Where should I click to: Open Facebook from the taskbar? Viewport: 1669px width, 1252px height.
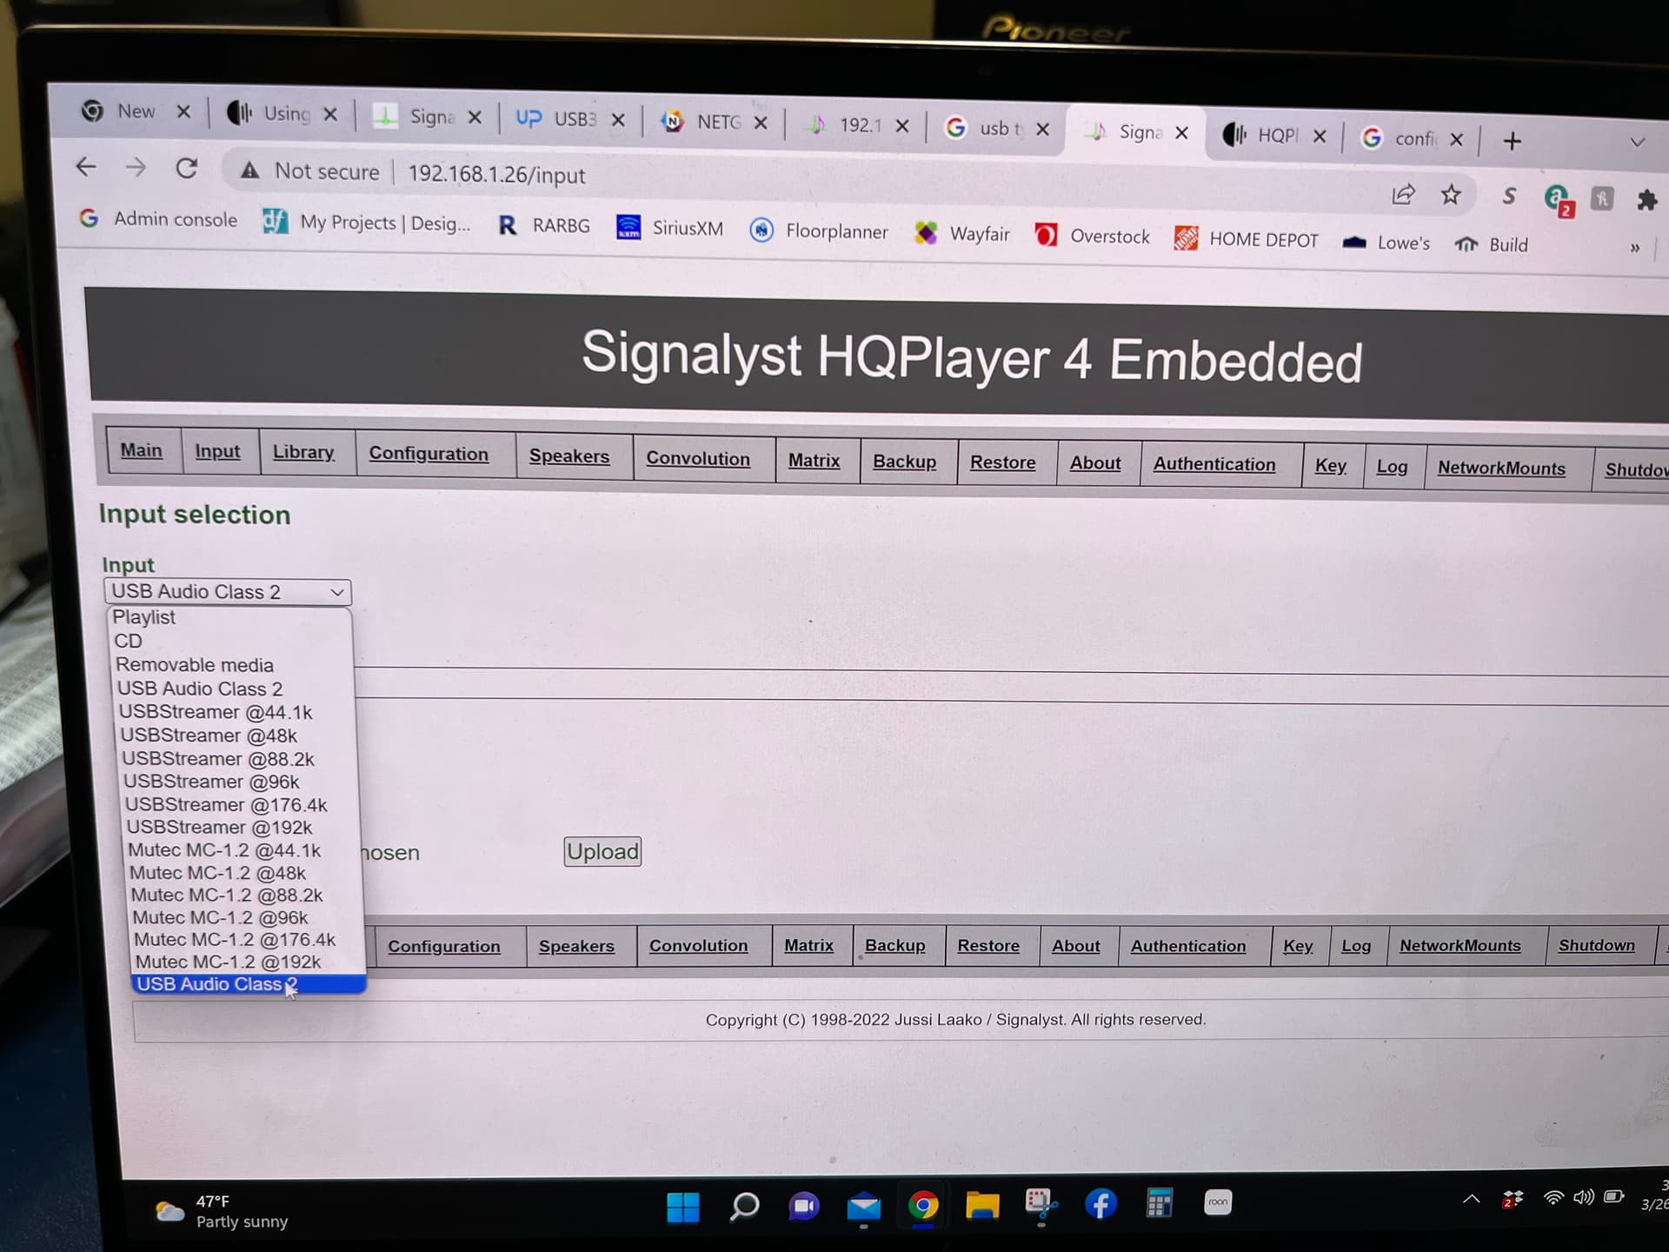click(x=1100, y=1204)
